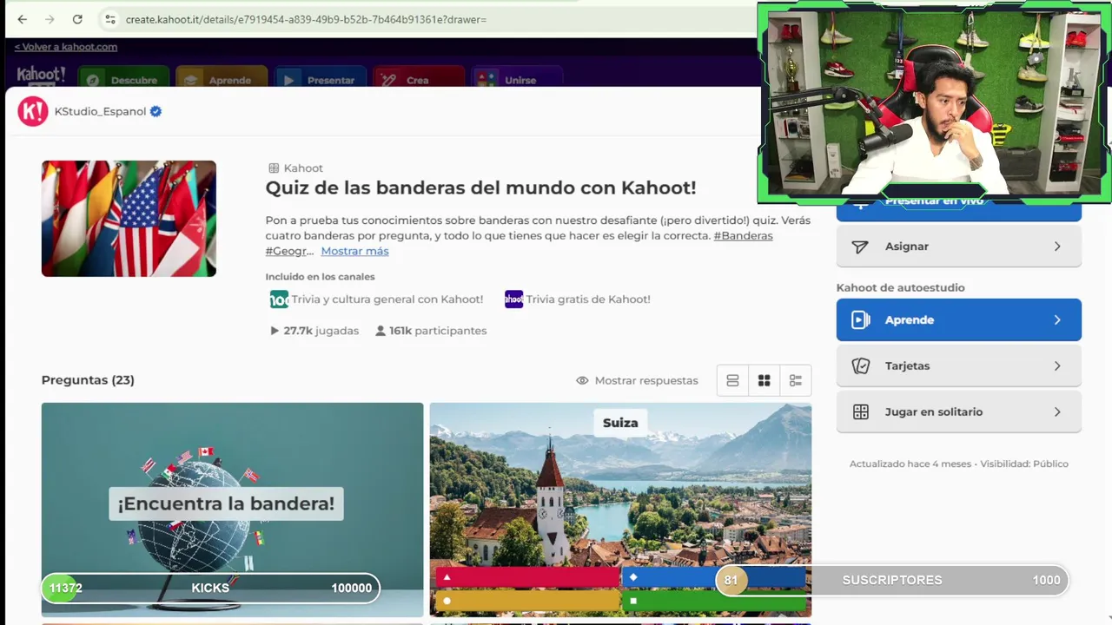Open the Crea navigation tab
Screen dimensions: 1112x625
pyautogui.click(x=419, y=78)
